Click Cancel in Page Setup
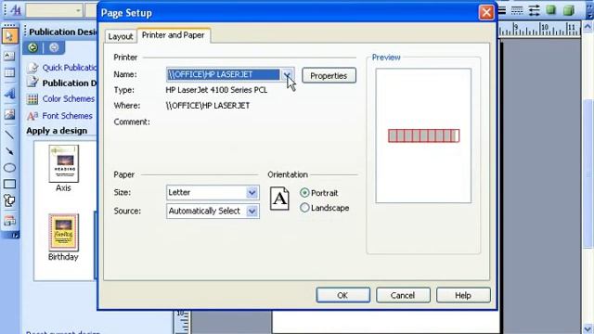Screen dimensions: 594x334 [x=403, y=295]
